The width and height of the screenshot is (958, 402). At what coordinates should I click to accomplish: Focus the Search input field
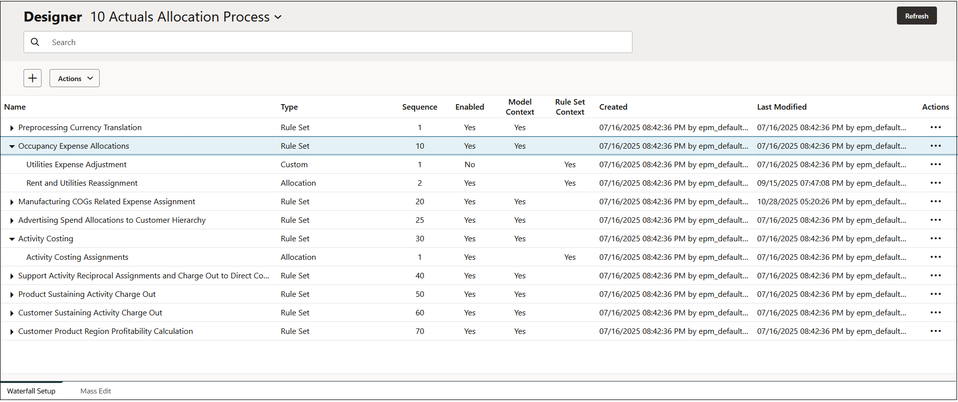point(328,42)
